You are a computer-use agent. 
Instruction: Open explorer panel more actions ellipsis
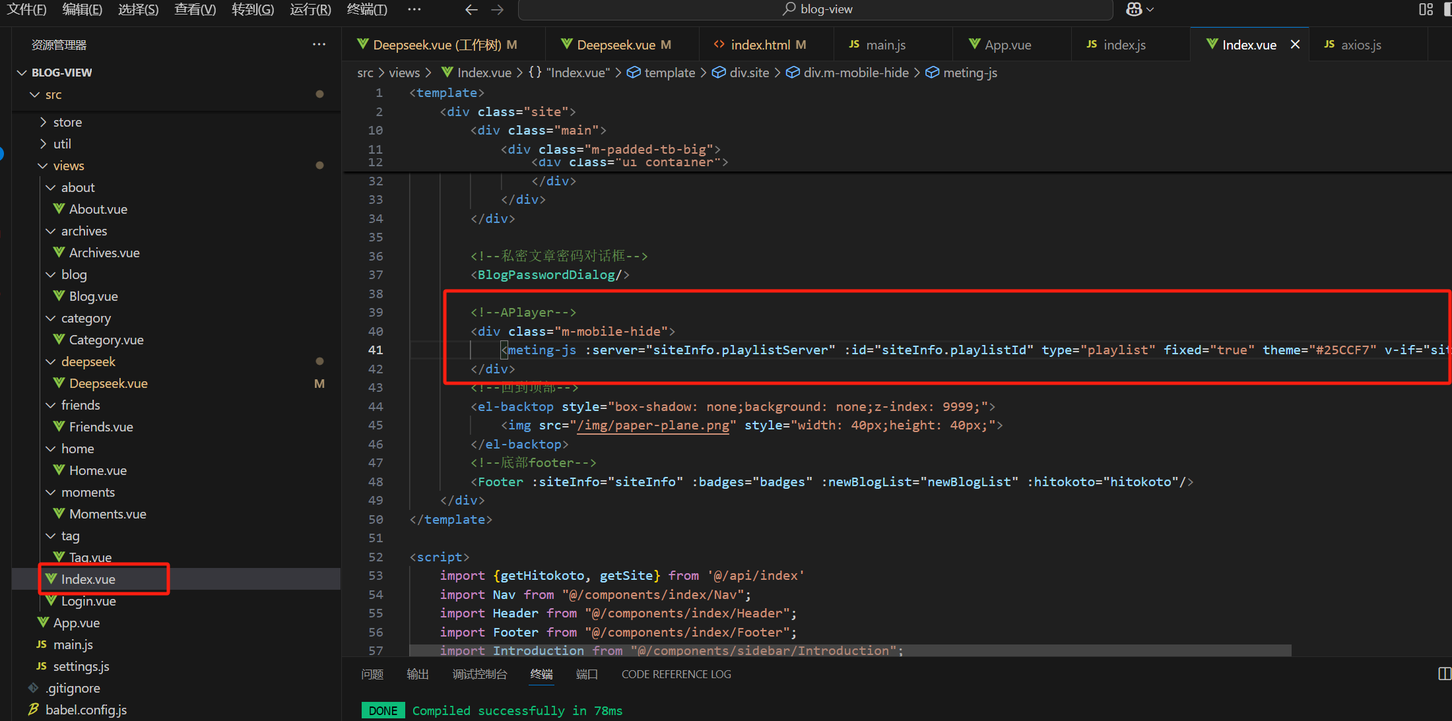(319, 44)
